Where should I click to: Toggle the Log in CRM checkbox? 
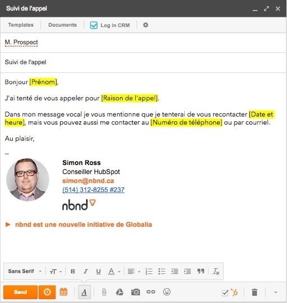pyautogui.click(x=94, y=25)
